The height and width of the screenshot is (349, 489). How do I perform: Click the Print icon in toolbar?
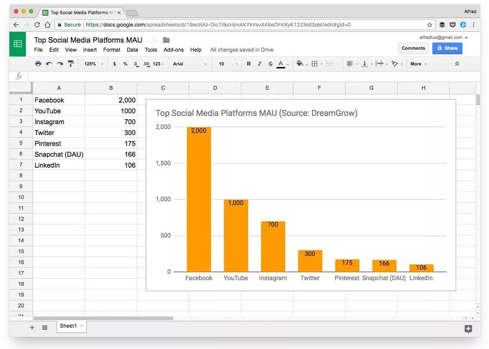pyautogui.click(x=38, y=64)
